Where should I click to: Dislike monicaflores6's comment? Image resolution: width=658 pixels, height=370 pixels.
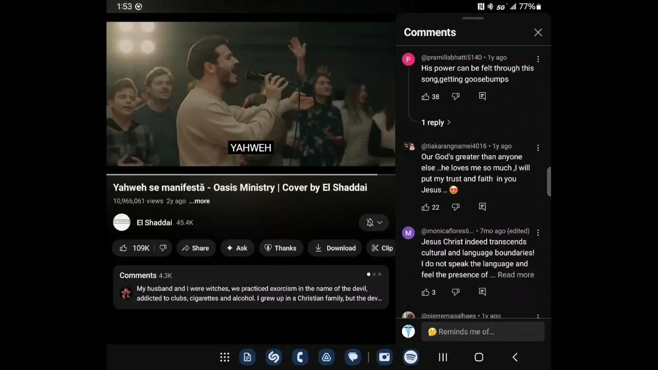click(x=455, y=292)
